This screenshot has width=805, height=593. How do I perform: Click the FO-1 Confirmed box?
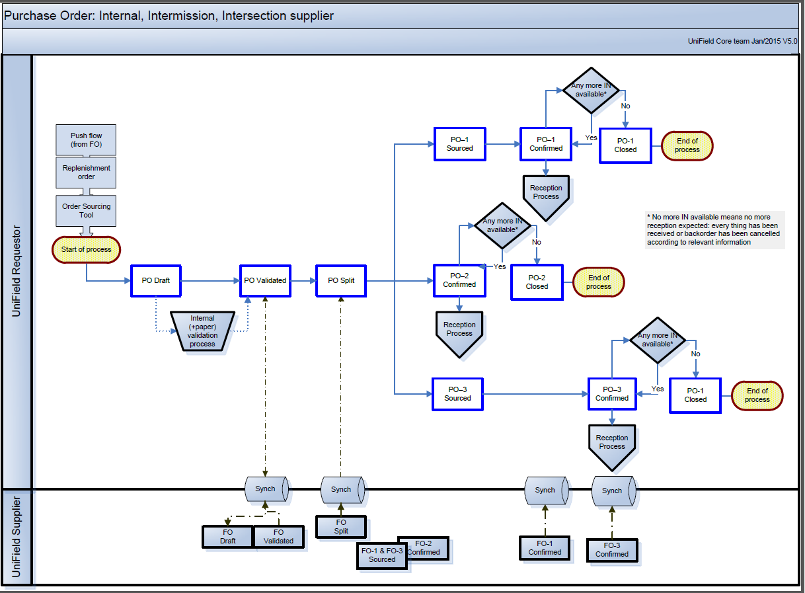tap(545, 548)
